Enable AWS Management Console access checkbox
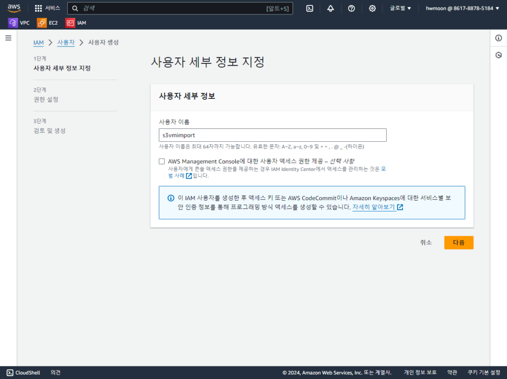 click(162, 162)
